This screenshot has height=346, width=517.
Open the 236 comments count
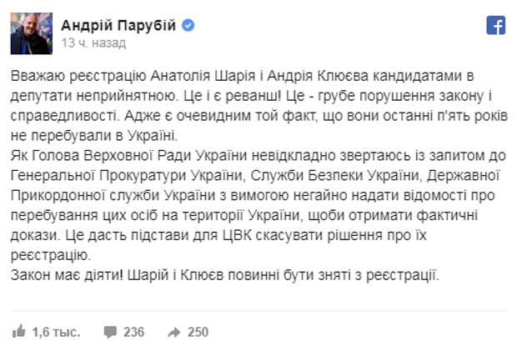[x=133, y=332]
